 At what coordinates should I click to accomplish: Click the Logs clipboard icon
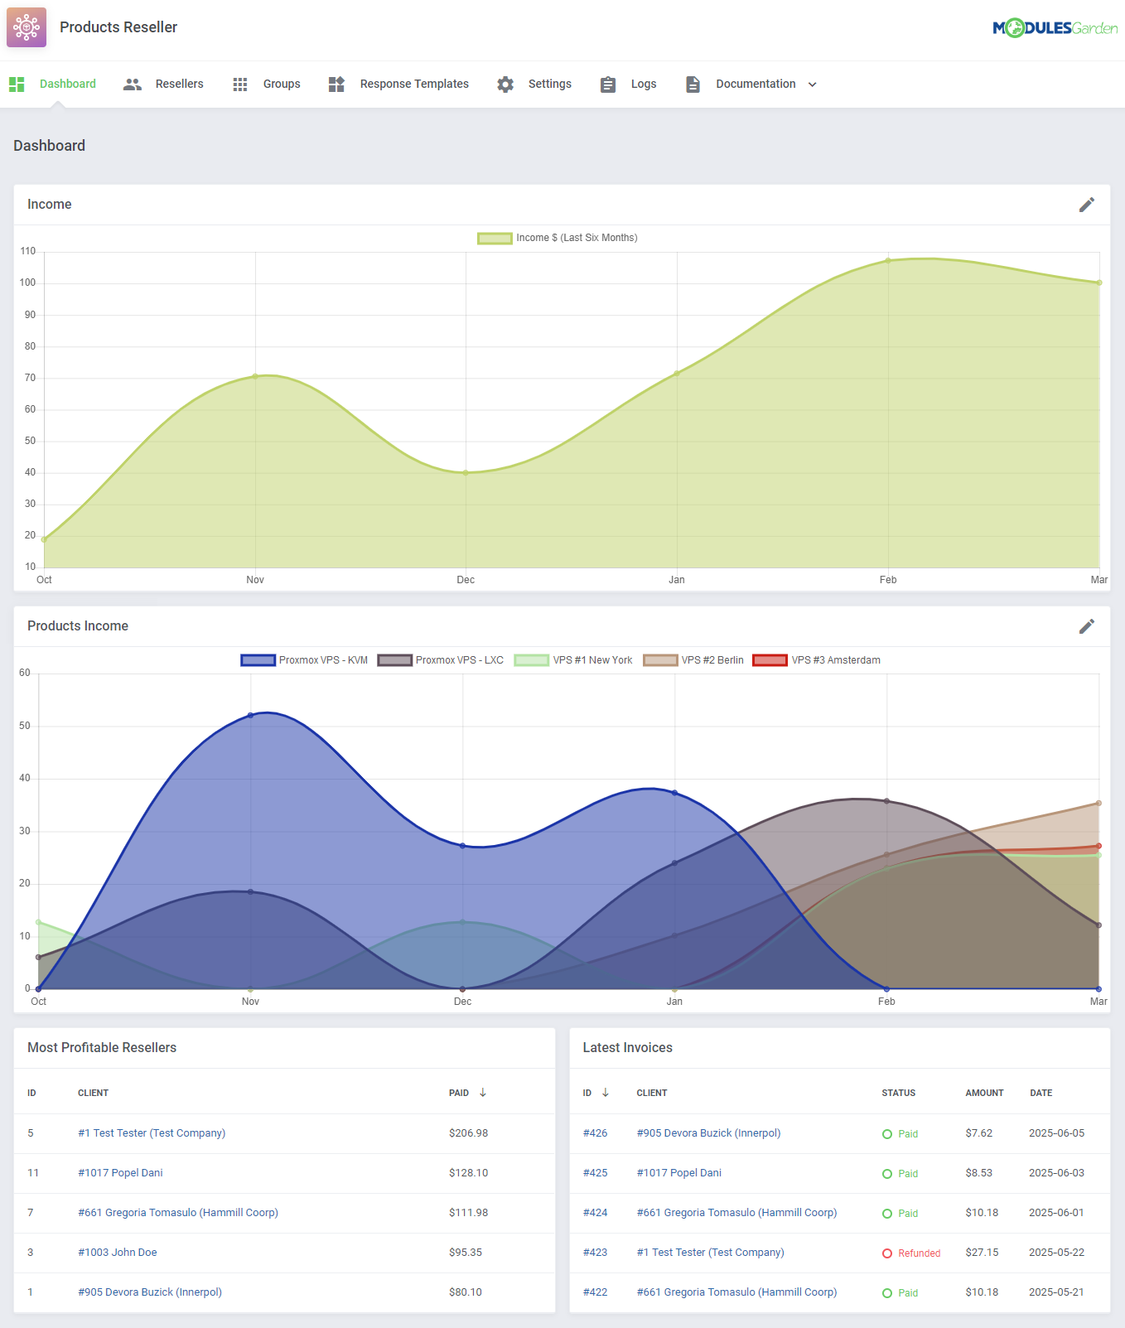coord(608,85)
